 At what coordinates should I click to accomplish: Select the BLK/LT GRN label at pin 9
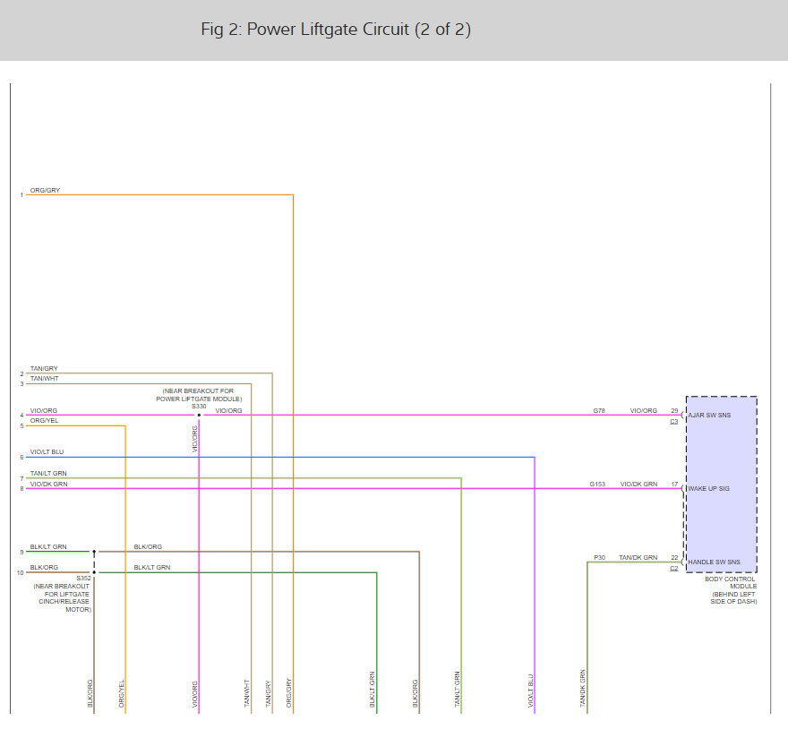coord(48,547)
